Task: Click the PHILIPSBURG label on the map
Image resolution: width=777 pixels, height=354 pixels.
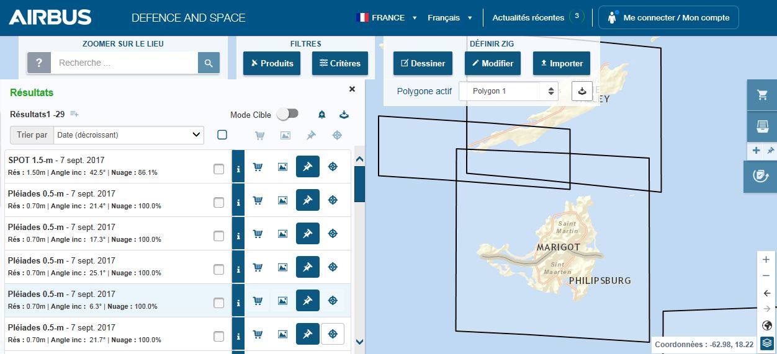Action: 600,281
